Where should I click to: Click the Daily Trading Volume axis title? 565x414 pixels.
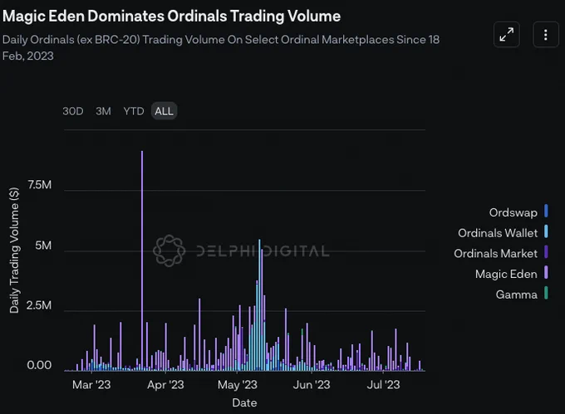pyautogui.click(x=14, y=250)
